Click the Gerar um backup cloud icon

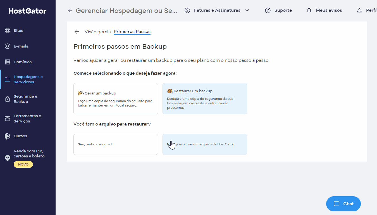[x=81, y=93]
